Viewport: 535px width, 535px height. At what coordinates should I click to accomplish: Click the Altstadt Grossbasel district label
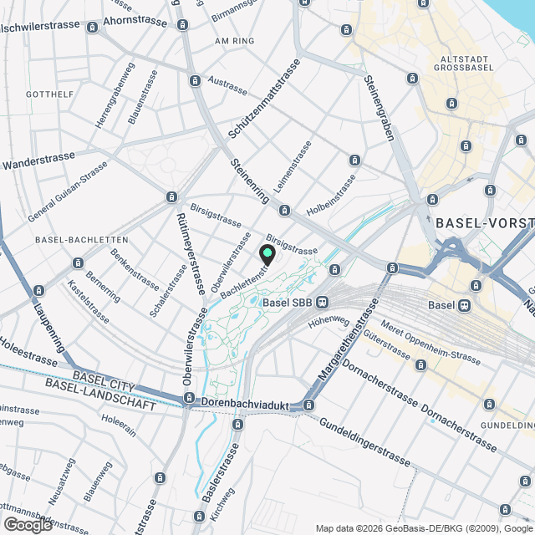(464, 64)
